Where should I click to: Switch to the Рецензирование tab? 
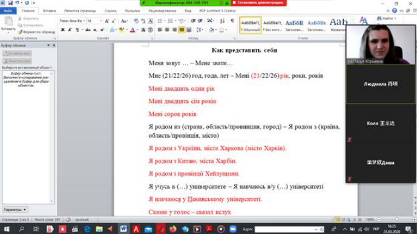coord(162,11)
